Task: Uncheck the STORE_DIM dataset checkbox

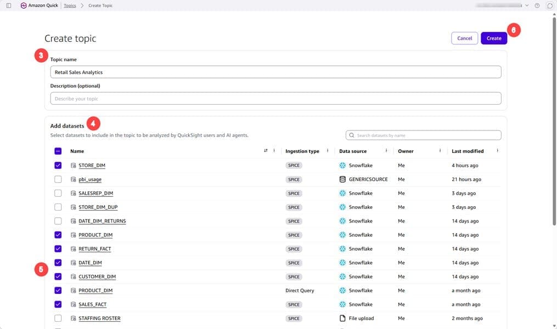Action: [58, 166]
